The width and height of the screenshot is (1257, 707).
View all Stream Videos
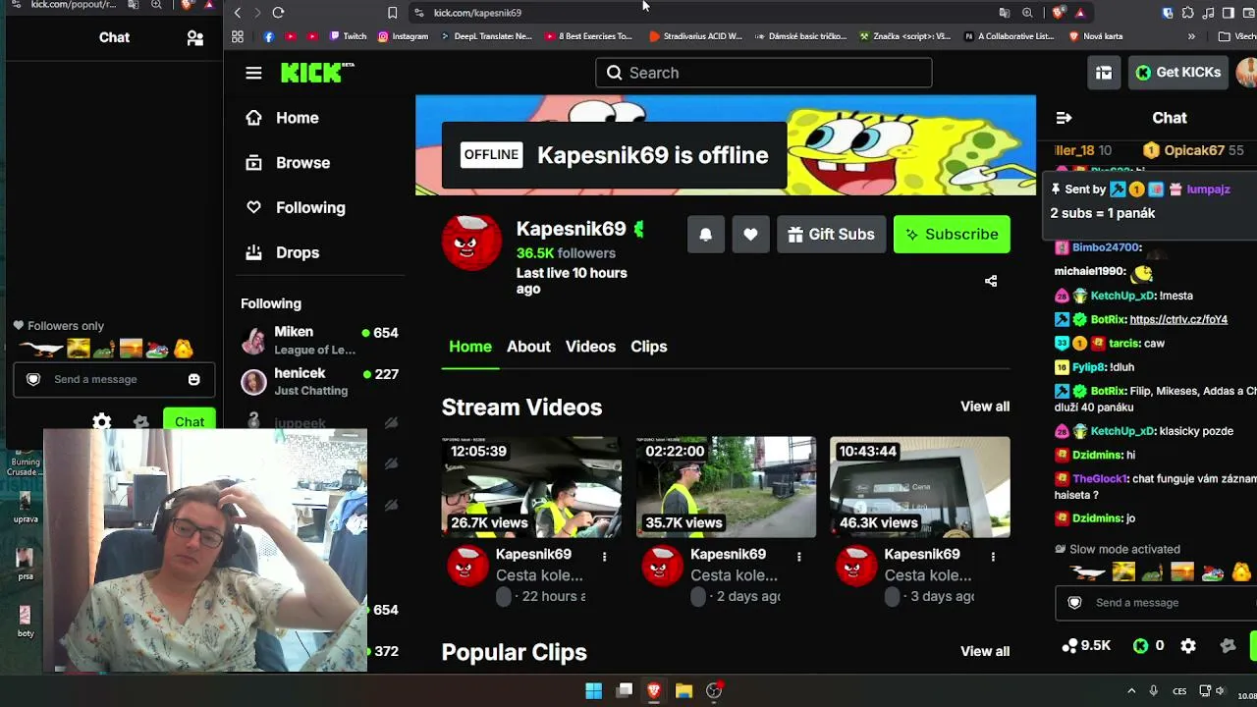coord(985,407)
